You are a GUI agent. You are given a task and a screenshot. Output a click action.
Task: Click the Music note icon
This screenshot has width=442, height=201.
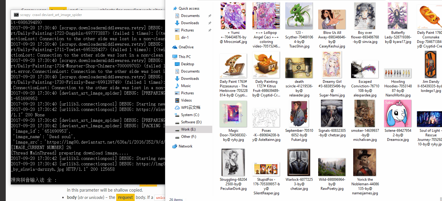[177, 86]
